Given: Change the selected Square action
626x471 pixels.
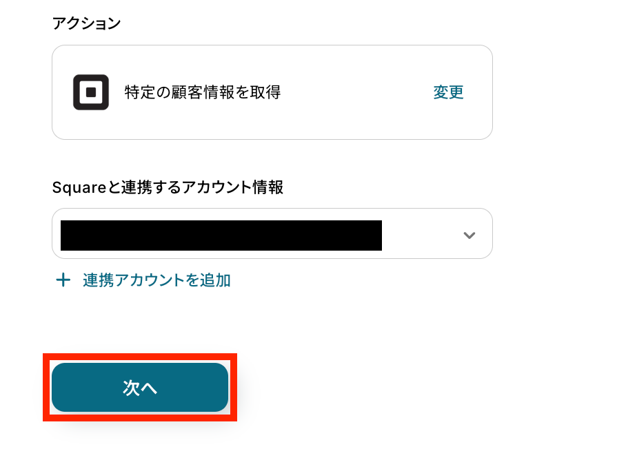Looking at the screenshot, I should point(448,92).
